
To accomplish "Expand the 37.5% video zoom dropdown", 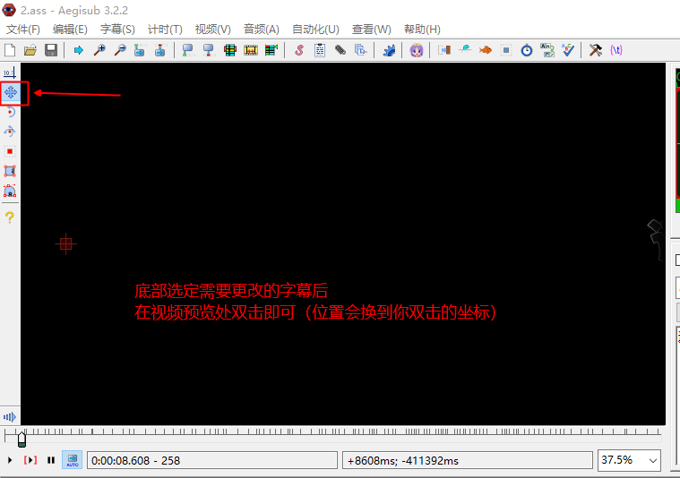I will tap(653, 460).
